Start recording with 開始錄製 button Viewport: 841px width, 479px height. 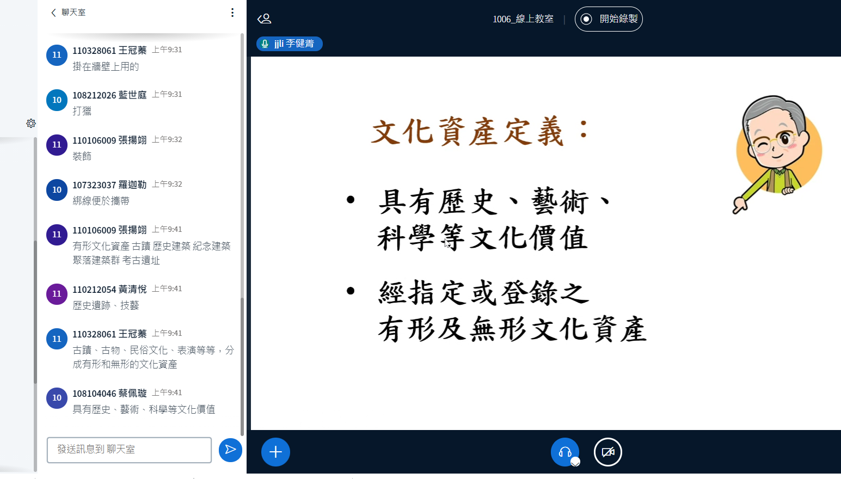[609, 19]
